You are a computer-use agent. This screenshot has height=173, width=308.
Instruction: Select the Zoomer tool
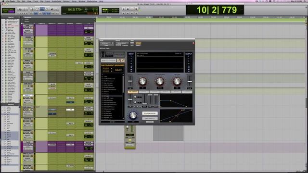click(32, 9)
